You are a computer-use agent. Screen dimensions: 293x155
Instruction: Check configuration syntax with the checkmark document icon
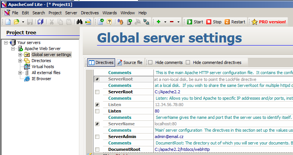[101, 22]
